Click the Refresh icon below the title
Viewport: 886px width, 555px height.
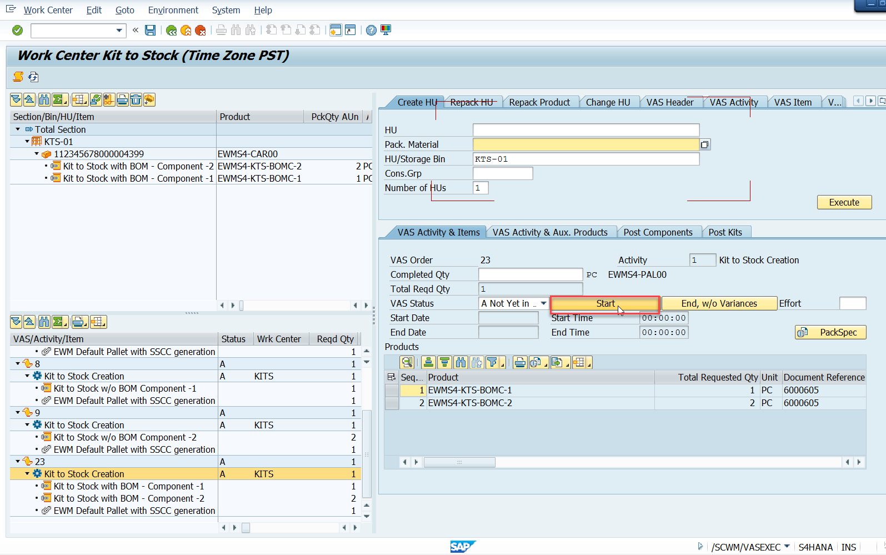point(33,77)
